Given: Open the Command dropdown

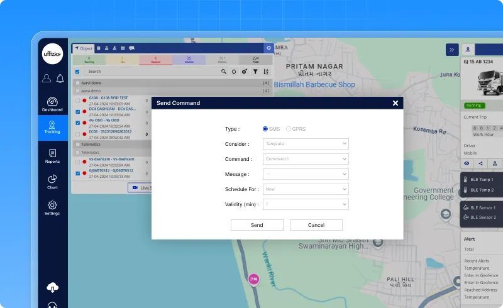Looking at the screenshot, I should coord(306,159).
